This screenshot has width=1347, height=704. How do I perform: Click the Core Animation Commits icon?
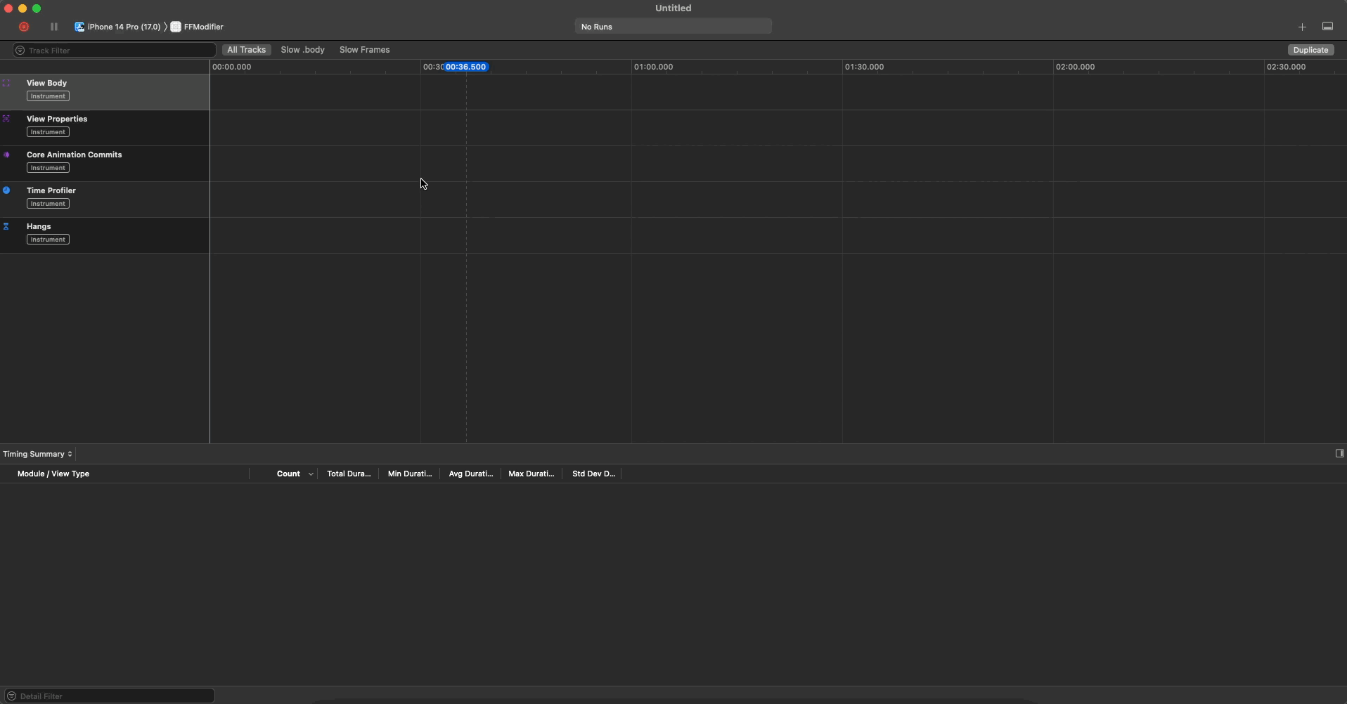(6, 155)
